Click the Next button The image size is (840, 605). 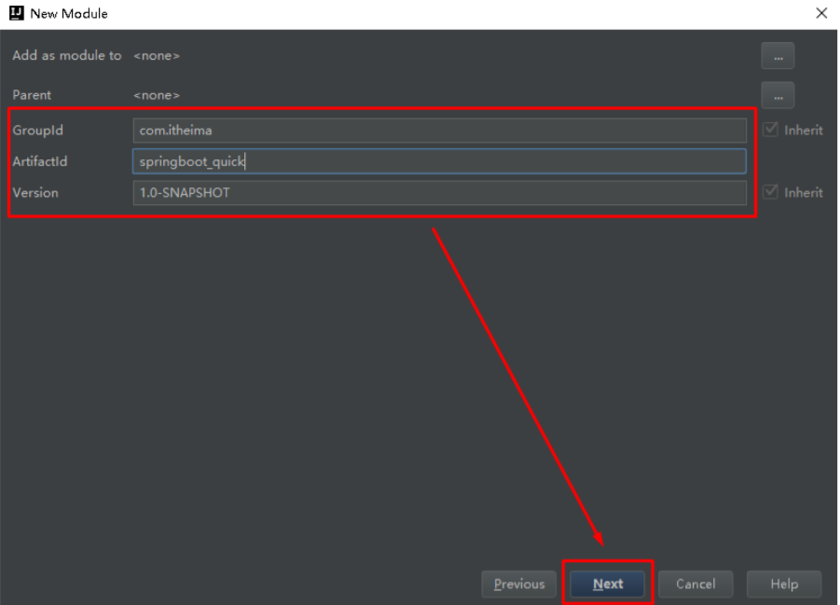[x=608, y=584]
